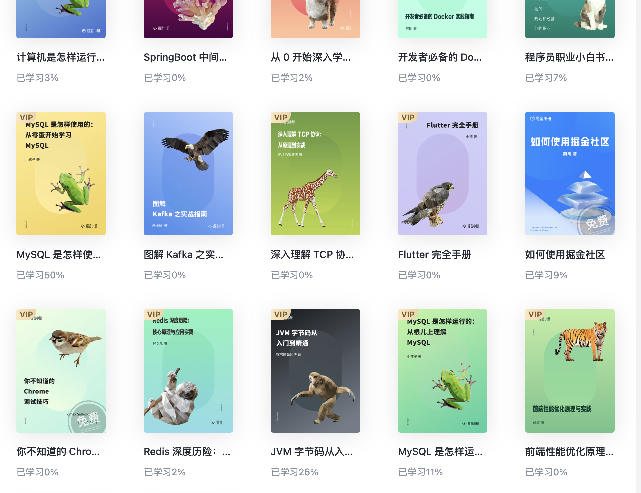Open the JVM 字节码 monkey cover
This screenshot has width=641, height=493.
point(315,371)
